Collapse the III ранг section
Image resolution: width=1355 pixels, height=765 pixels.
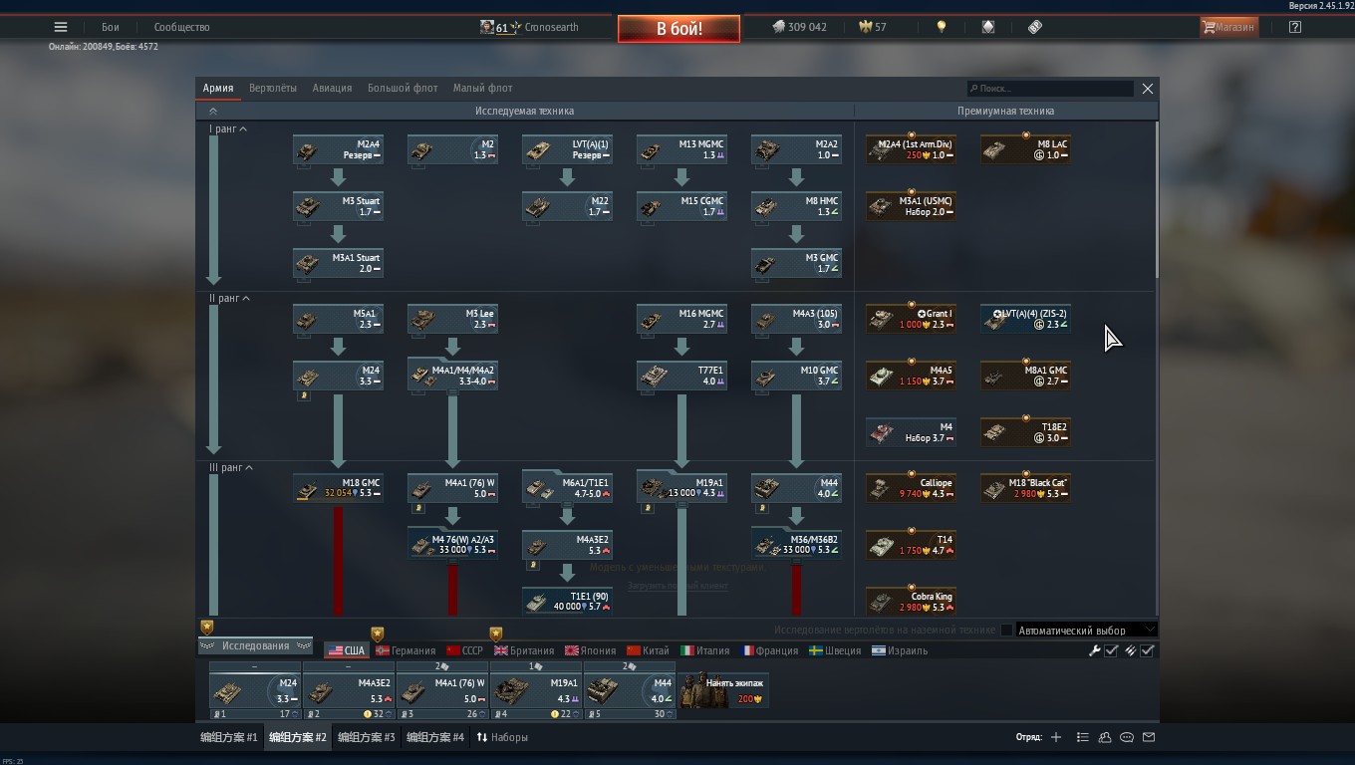click(x=230, y=468)
